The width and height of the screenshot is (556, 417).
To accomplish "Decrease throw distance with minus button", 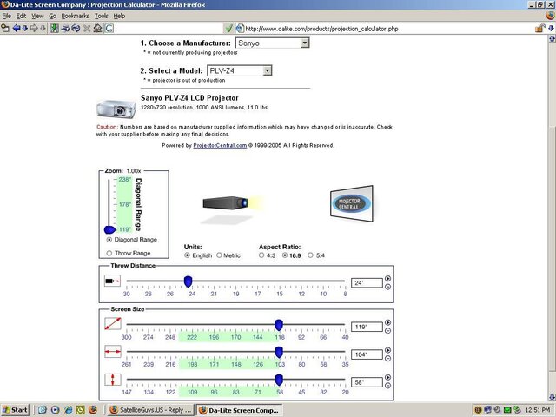I will pyautogui.click(x=388, y=287).
